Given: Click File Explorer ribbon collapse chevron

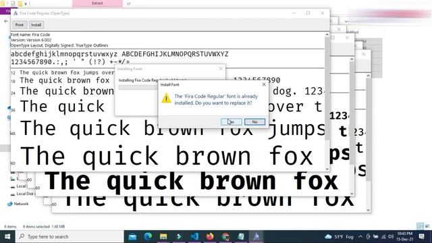Looking at the screenshot, I should click(x=346, y=21).
